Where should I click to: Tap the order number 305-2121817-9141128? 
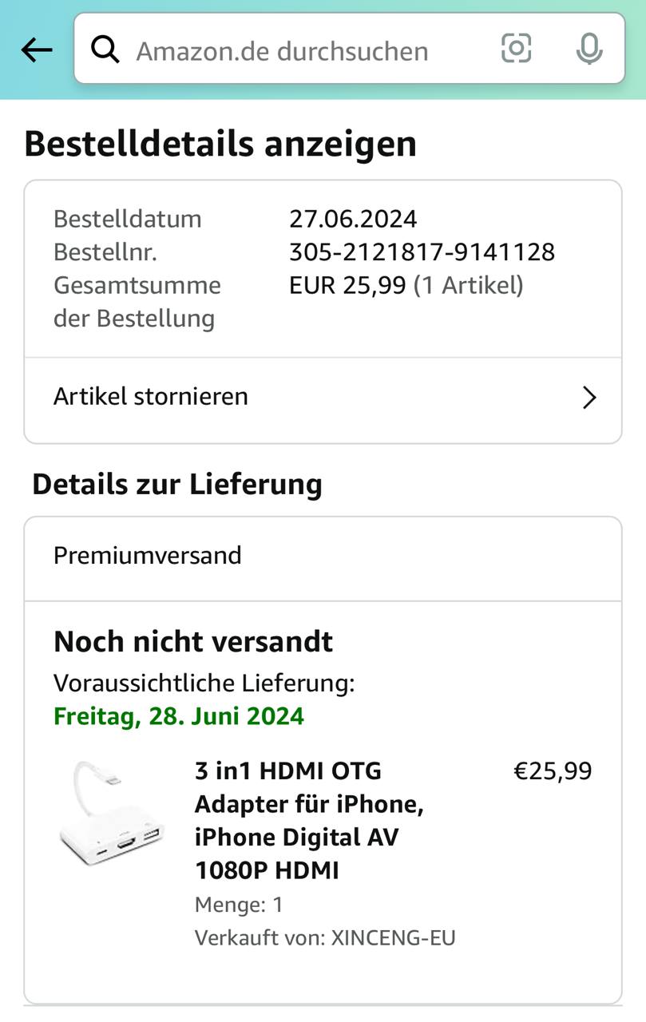422,252
